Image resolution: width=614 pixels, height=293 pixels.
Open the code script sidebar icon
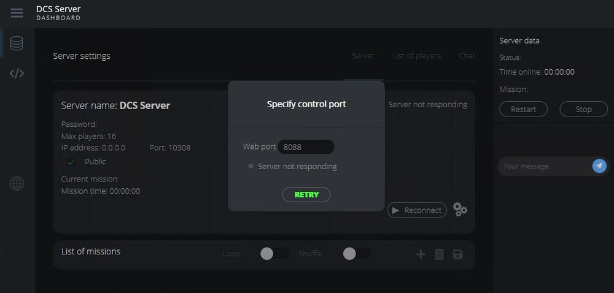[17, 74]
